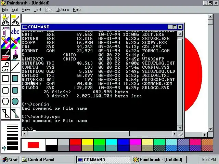Click the SULOGO.SYS long filename in COMMAND
This screenshot has height=164, width=219.
(x=156, y=88)
